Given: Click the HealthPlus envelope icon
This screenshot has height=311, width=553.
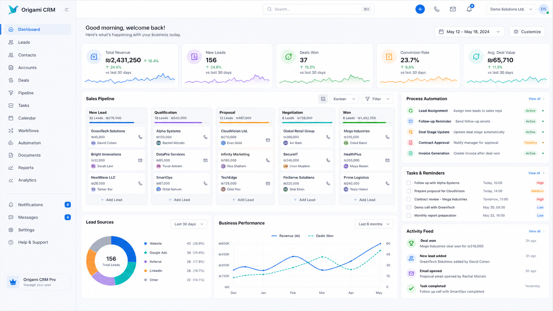Looking at the screenshot, I should [x=387, y=160].
